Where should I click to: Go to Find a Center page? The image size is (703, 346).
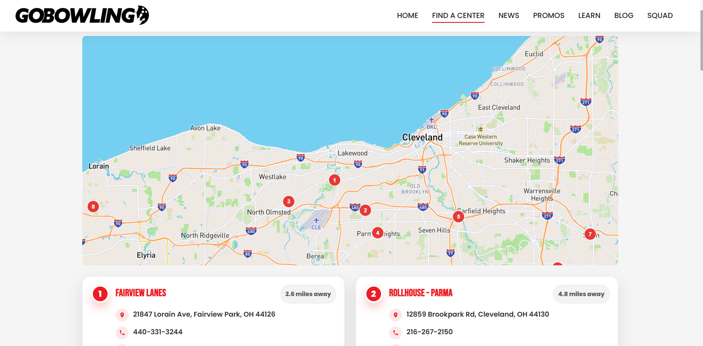[x=458, y=15]
